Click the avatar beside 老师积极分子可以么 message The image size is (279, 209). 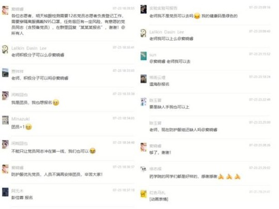pyautogui.click(x=5, y=49)
